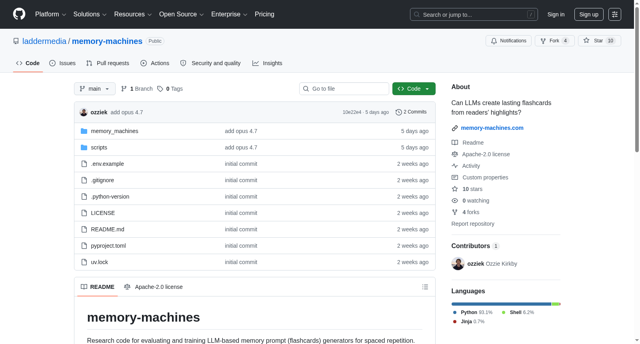The height and width of the screenshot is (344, 640).
Task: Expand the Resources menu
Action: coord(133,14)
